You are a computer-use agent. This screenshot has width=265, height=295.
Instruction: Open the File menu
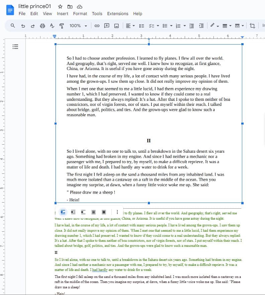click(22, 14)
